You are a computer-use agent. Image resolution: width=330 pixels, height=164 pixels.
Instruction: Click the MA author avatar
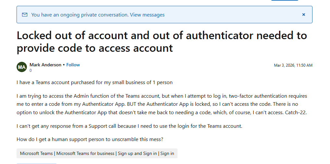tap(22, 67)
